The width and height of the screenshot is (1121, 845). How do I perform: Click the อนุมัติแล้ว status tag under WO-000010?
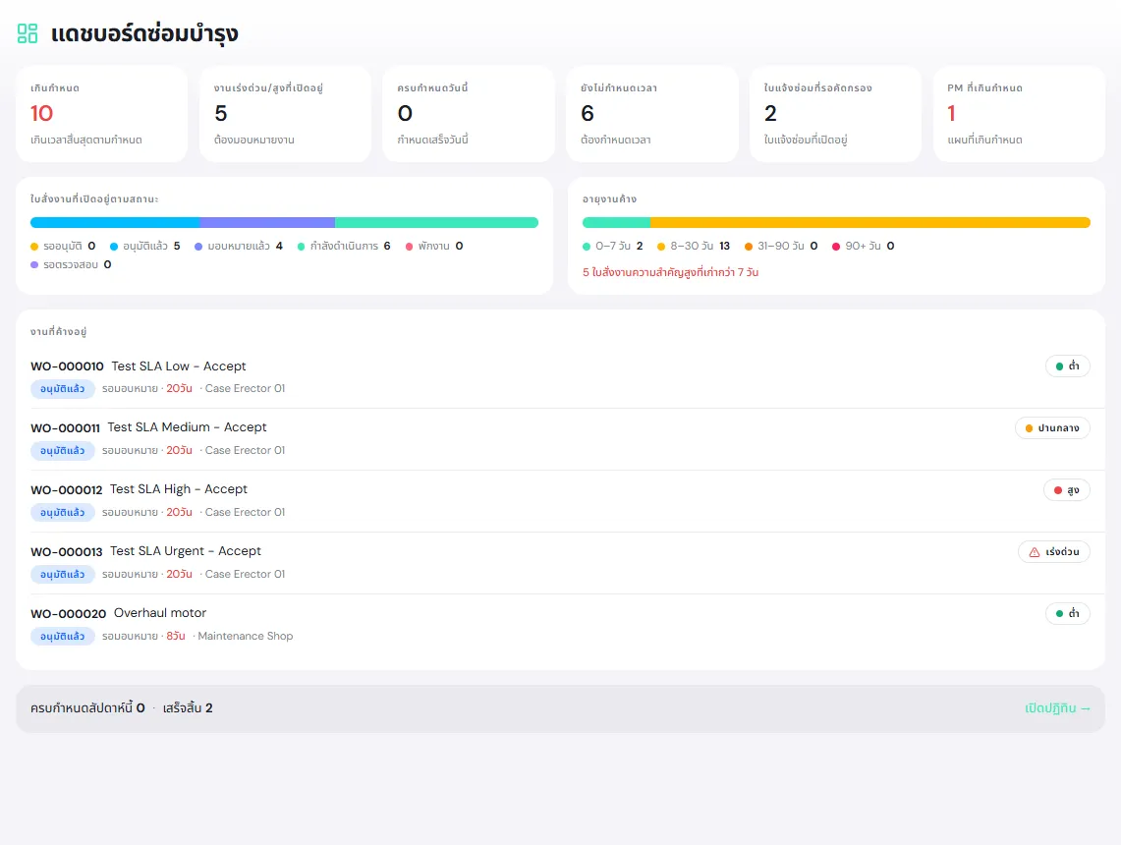click(x=62, y=389)
